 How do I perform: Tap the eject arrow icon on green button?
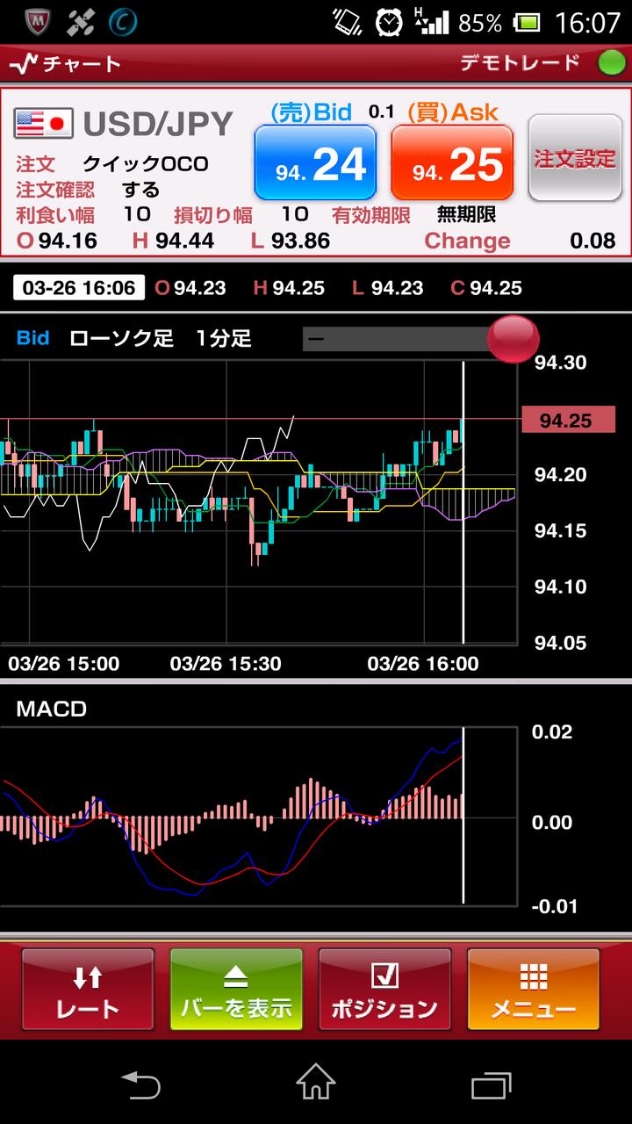point(236,977)
